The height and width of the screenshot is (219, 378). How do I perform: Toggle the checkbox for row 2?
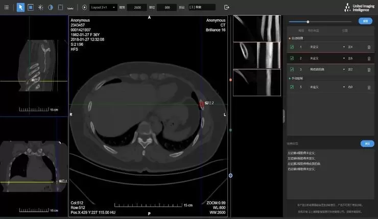(292, 58)
